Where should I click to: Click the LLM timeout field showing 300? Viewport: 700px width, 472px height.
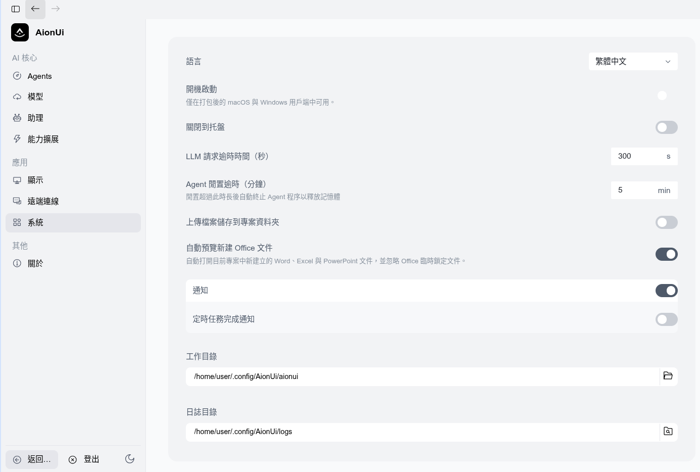[644, 156]
